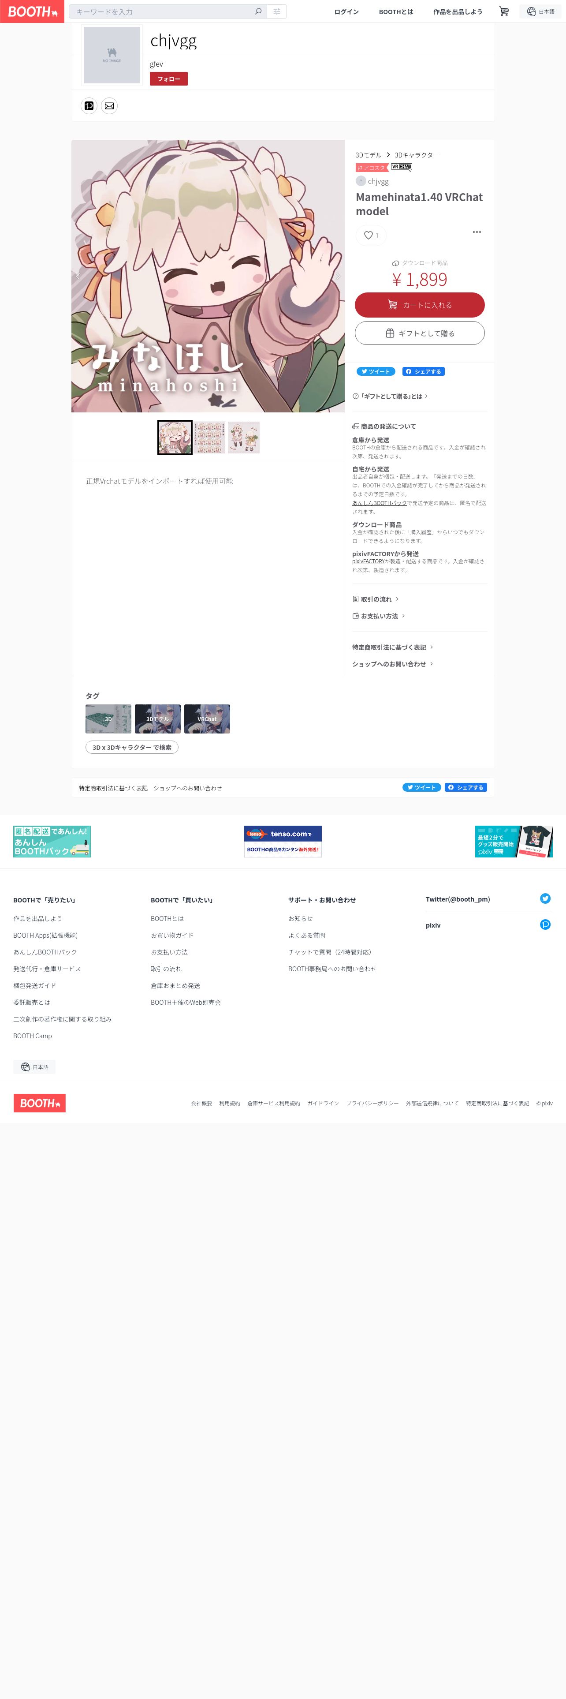
Task: Click the shop mail contact icon
Action: pyautogui.click(x=109, y=105)
